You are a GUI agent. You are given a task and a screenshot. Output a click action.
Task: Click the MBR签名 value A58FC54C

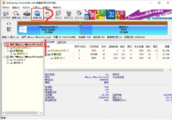point(104,80)
